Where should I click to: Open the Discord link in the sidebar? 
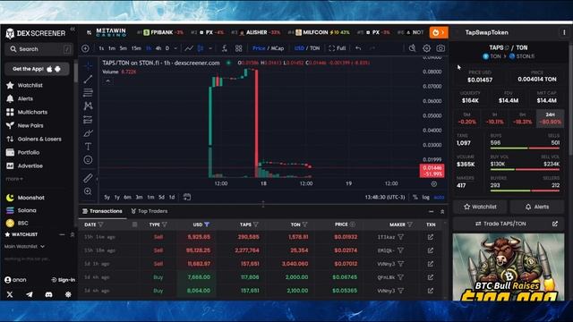tap(48, 294)
